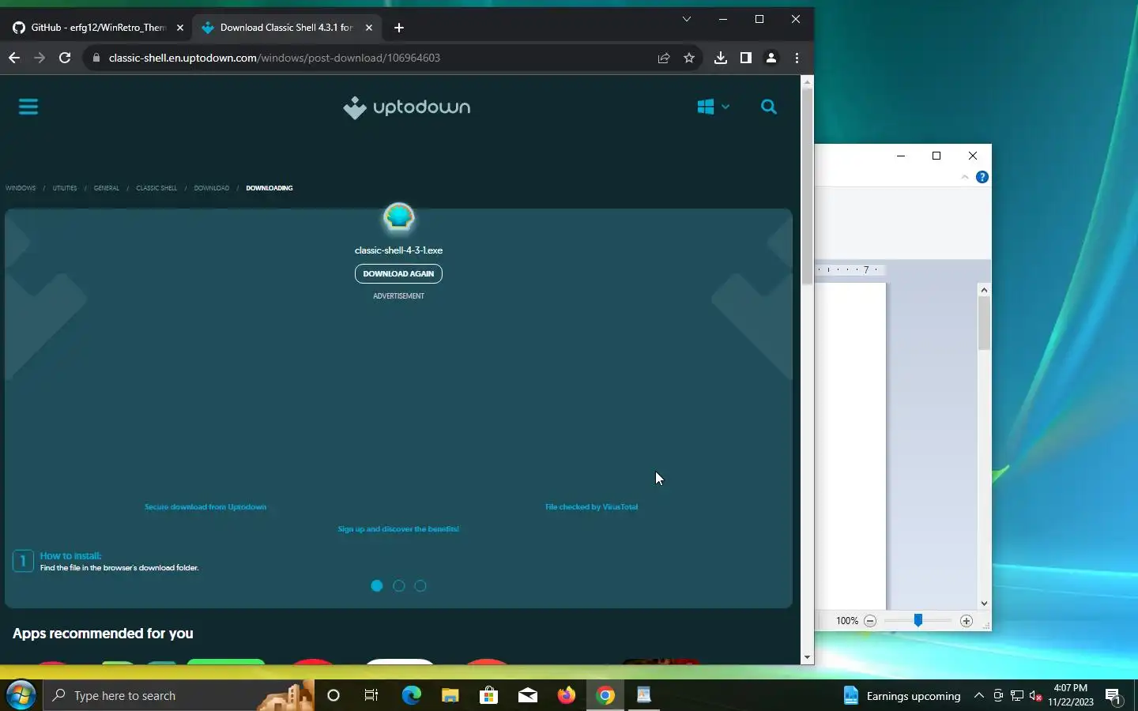The height and width of the screenshot is (711, 1138).
Task: Show hidden tray icons chevron
Action: click(x=979, y=695)
